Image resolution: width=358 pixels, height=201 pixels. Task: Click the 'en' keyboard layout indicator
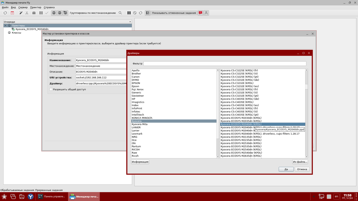(336, 196)
